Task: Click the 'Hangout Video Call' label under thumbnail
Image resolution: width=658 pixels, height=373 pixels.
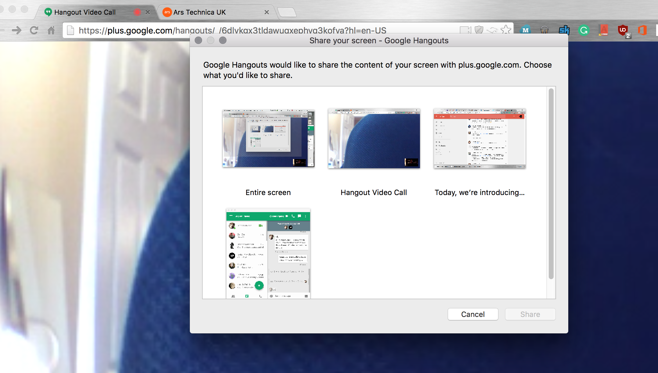Action: [x=374, y=193]
